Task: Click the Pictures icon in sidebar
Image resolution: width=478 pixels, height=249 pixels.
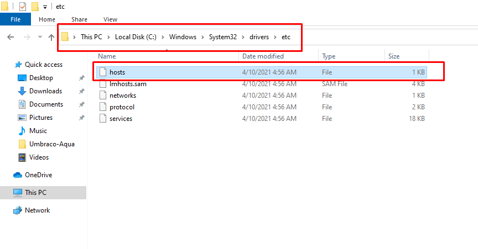Action: 22,118
